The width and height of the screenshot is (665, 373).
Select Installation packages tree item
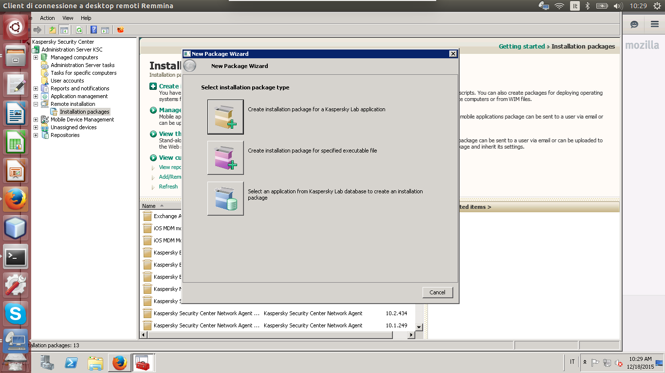pyautogui.click(x=84, y=112)
